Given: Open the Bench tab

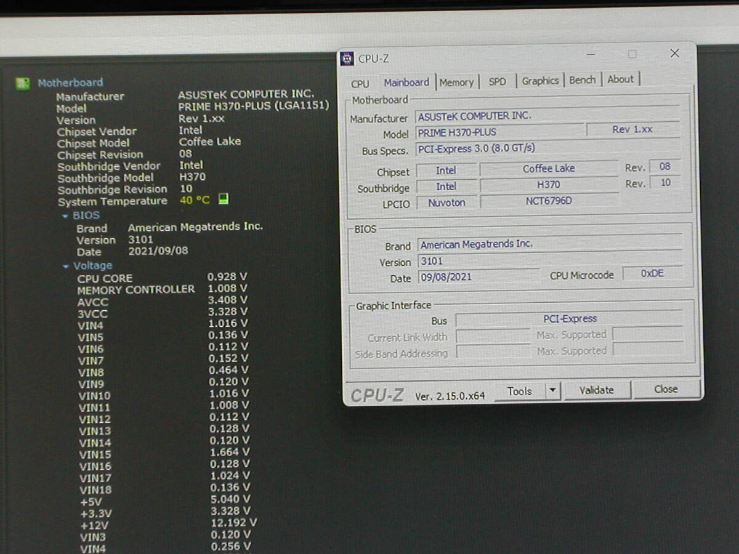Looking at the screenshot, I should 583,80.
